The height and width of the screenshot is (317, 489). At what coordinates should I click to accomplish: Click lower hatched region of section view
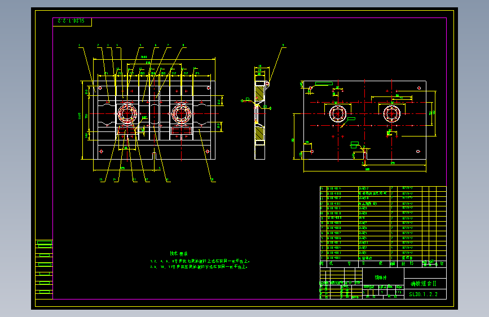point(259,133)
